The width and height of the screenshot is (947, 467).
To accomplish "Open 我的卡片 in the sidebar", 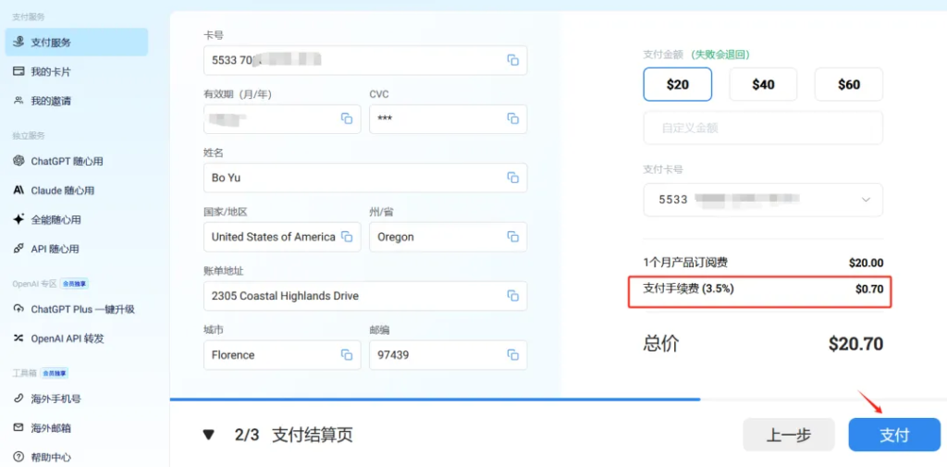I will [x=51, y=71].
